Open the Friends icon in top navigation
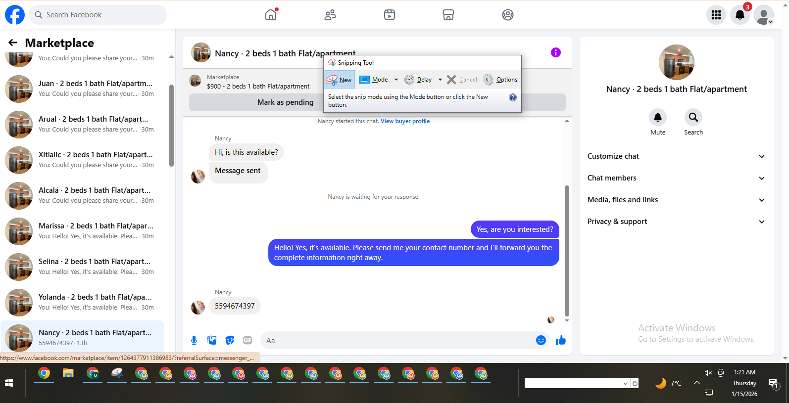 pos(330,15)
